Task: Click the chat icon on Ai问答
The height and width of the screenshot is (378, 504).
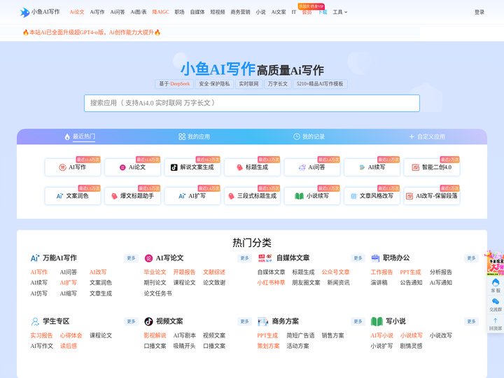Action: point(302,167)
